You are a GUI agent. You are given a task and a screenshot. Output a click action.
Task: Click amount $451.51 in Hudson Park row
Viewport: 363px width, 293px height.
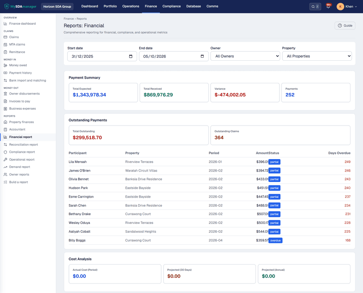click(263, 188)
